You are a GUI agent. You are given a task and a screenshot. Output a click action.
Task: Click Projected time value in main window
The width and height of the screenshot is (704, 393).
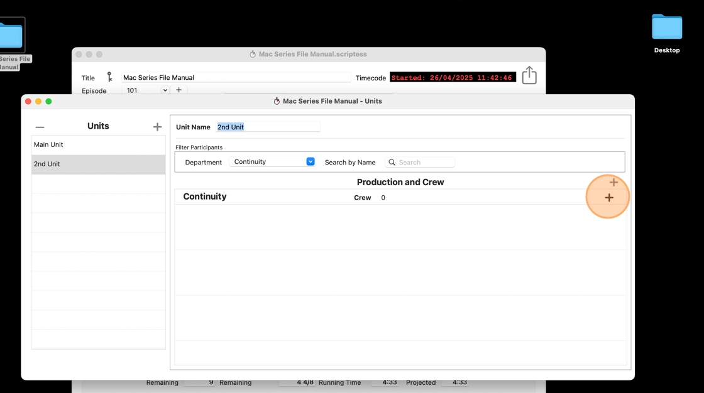tap(455, 382)
